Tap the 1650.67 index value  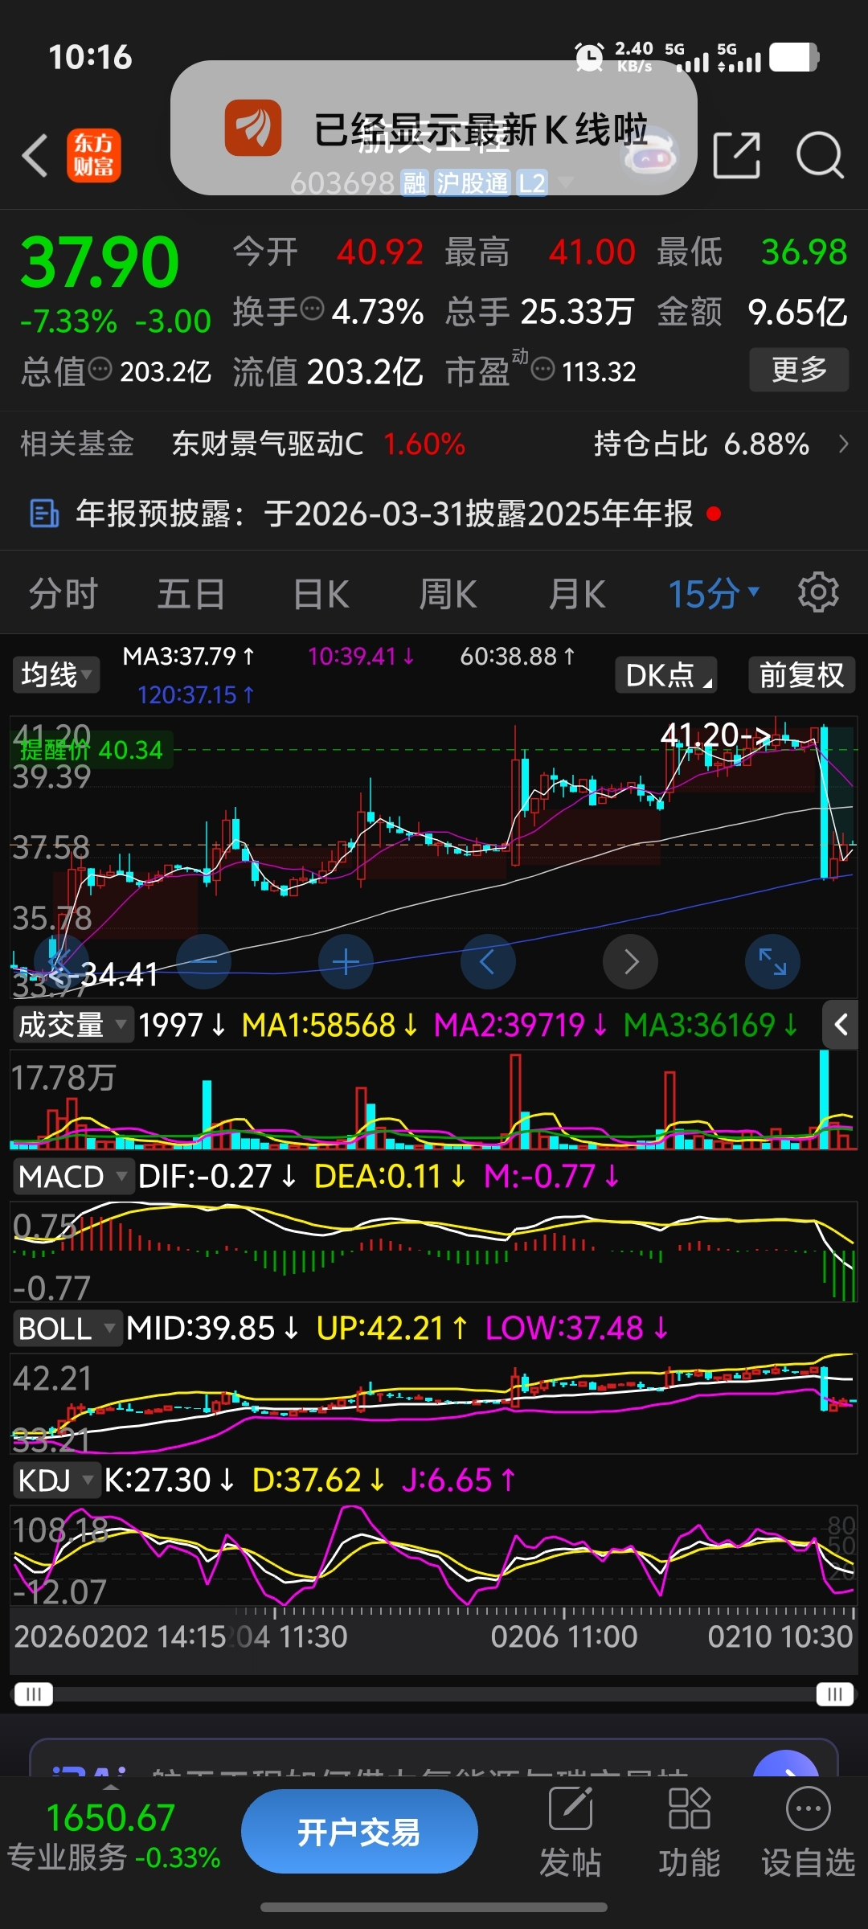tap(111, 1817)
